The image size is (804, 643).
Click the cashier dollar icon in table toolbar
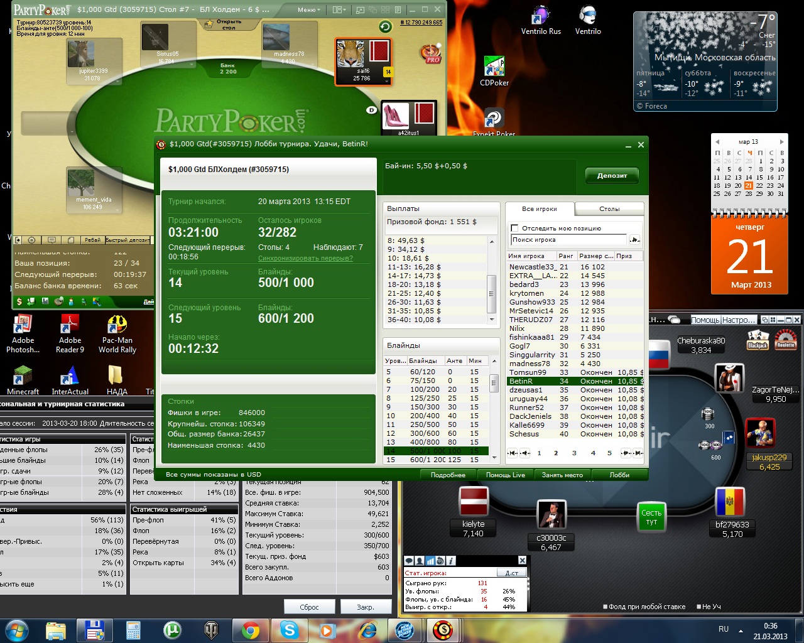pos(19,301)
